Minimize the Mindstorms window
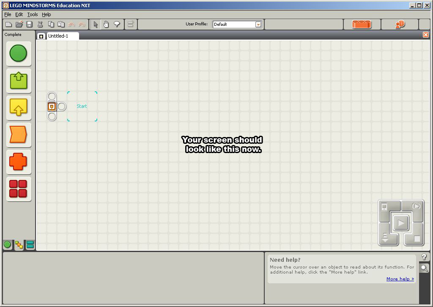The height and width of the screenshot is (307, 433). click(413, 5)
